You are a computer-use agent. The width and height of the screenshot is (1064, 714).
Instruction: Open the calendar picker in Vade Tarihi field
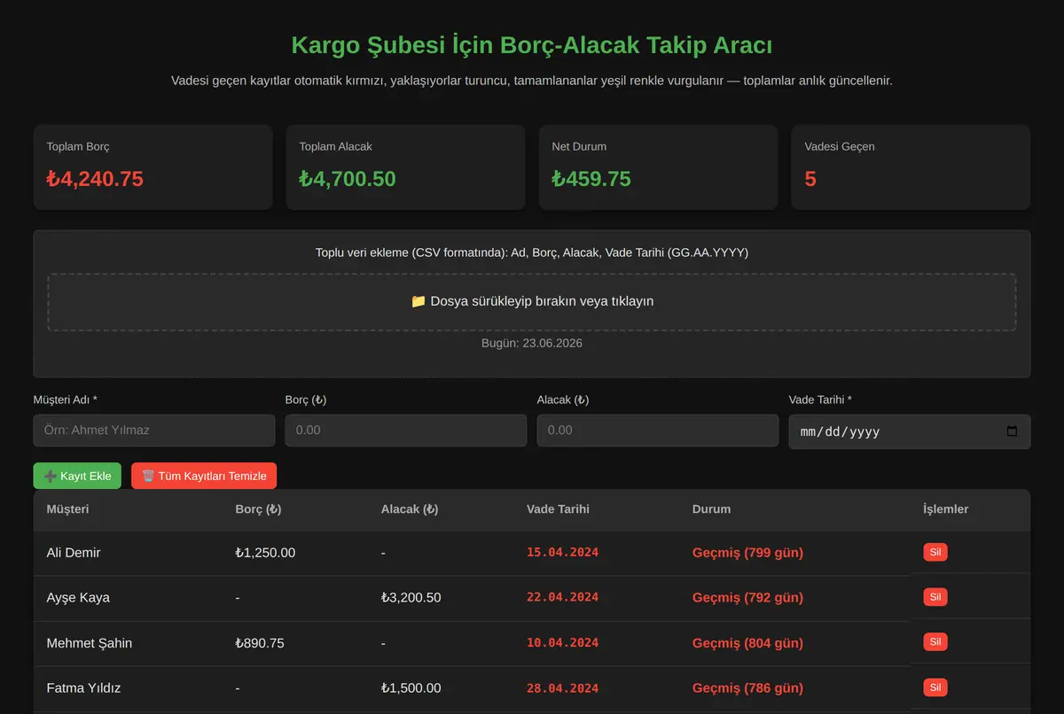[1013, 432]
